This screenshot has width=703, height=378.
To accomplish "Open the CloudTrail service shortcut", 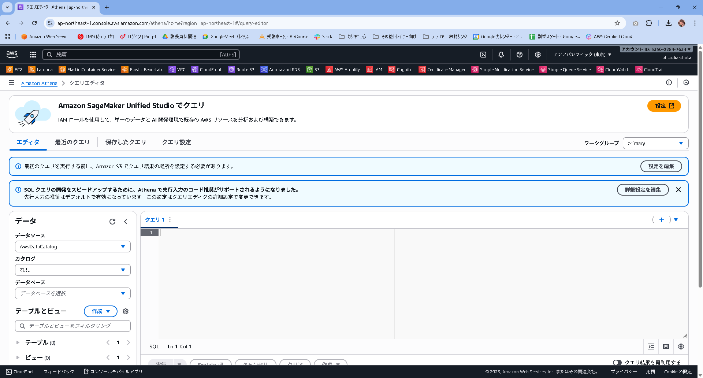I will click(650, 70).
